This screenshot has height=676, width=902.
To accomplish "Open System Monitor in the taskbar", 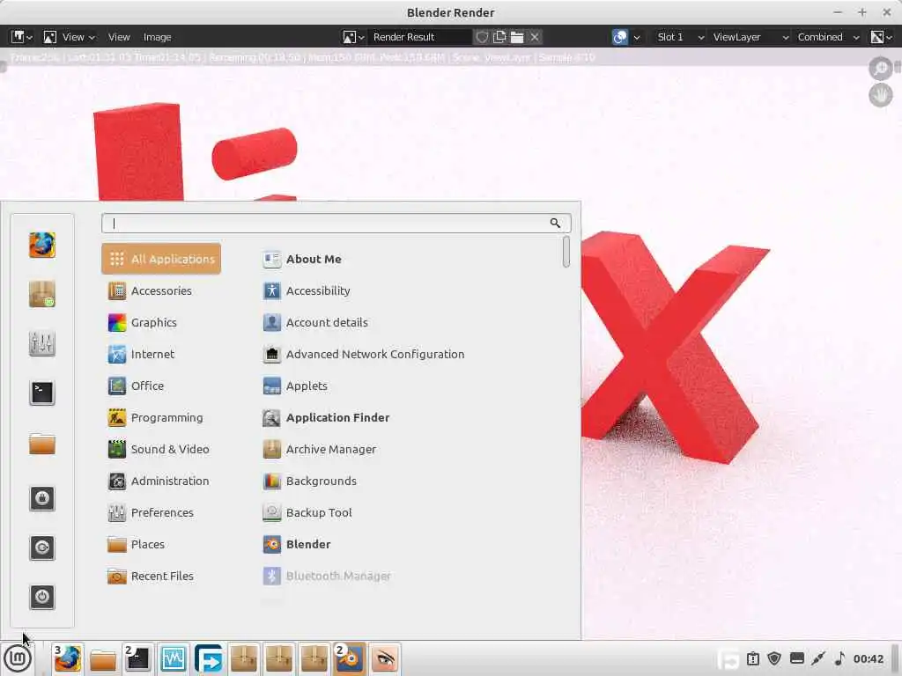I will [174, 658].
